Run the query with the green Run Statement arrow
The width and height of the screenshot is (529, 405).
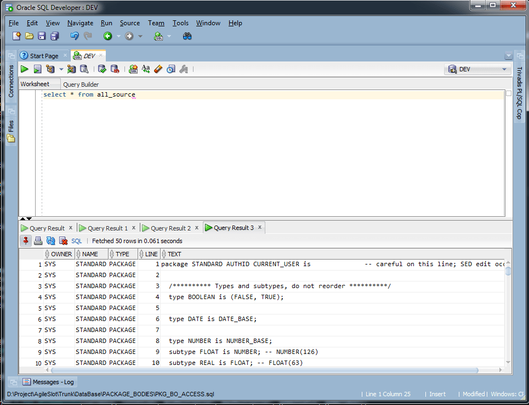pos(24,69)
